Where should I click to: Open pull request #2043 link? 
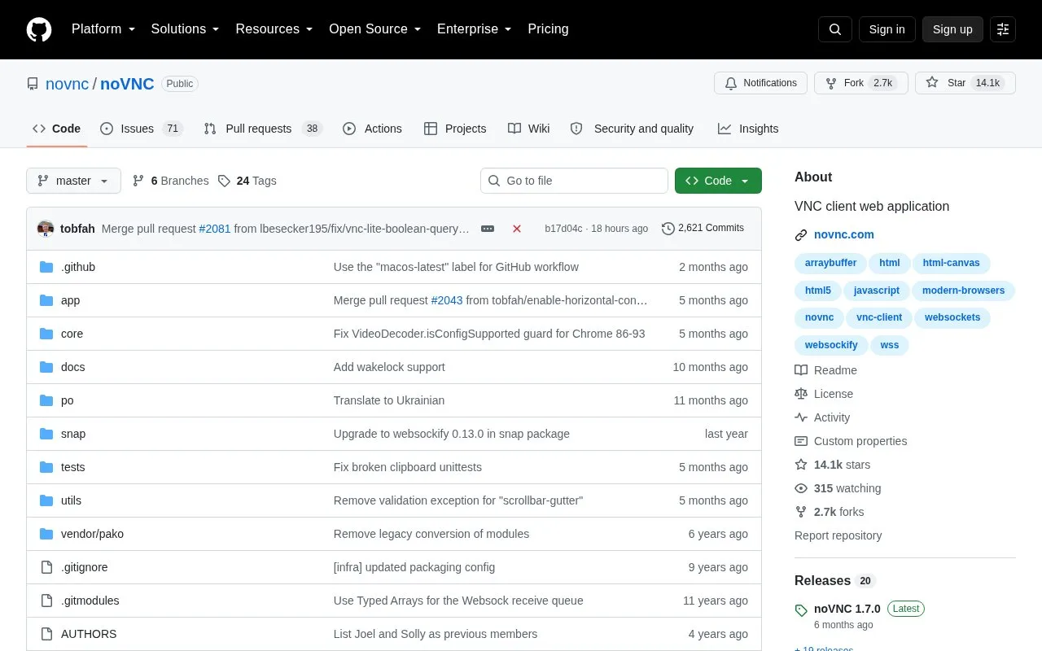[447, 300]
